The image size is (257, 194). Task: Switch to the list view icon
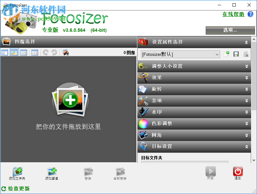pyautogui.click(x=24, y=53)
